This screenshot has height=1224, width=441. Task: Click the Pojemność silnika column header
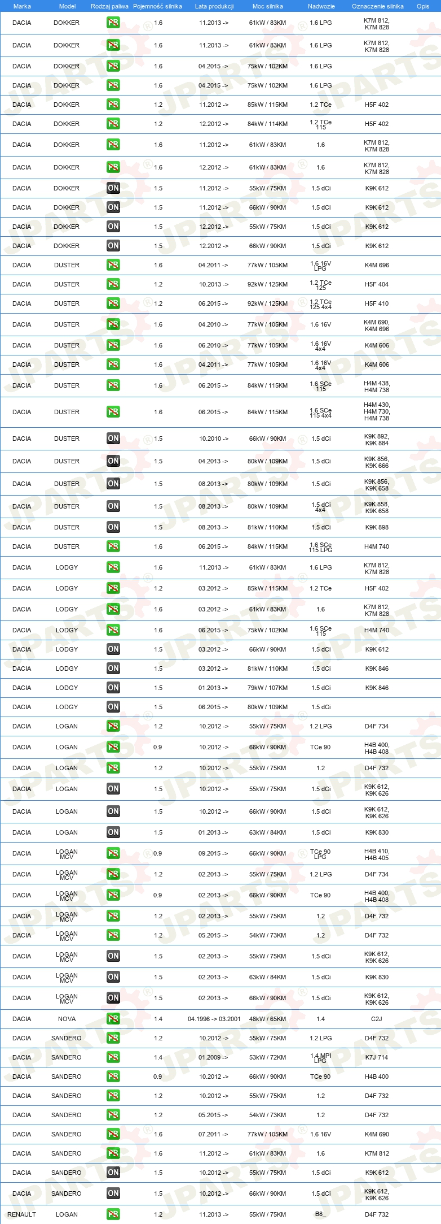[x=157, y=6]
